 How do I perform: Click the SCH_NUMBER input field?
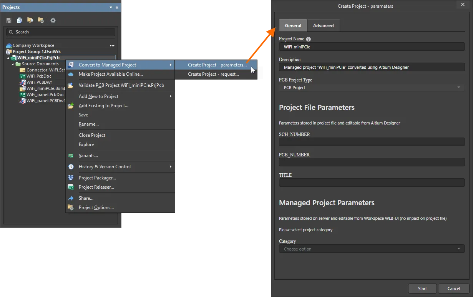(372, 142)
